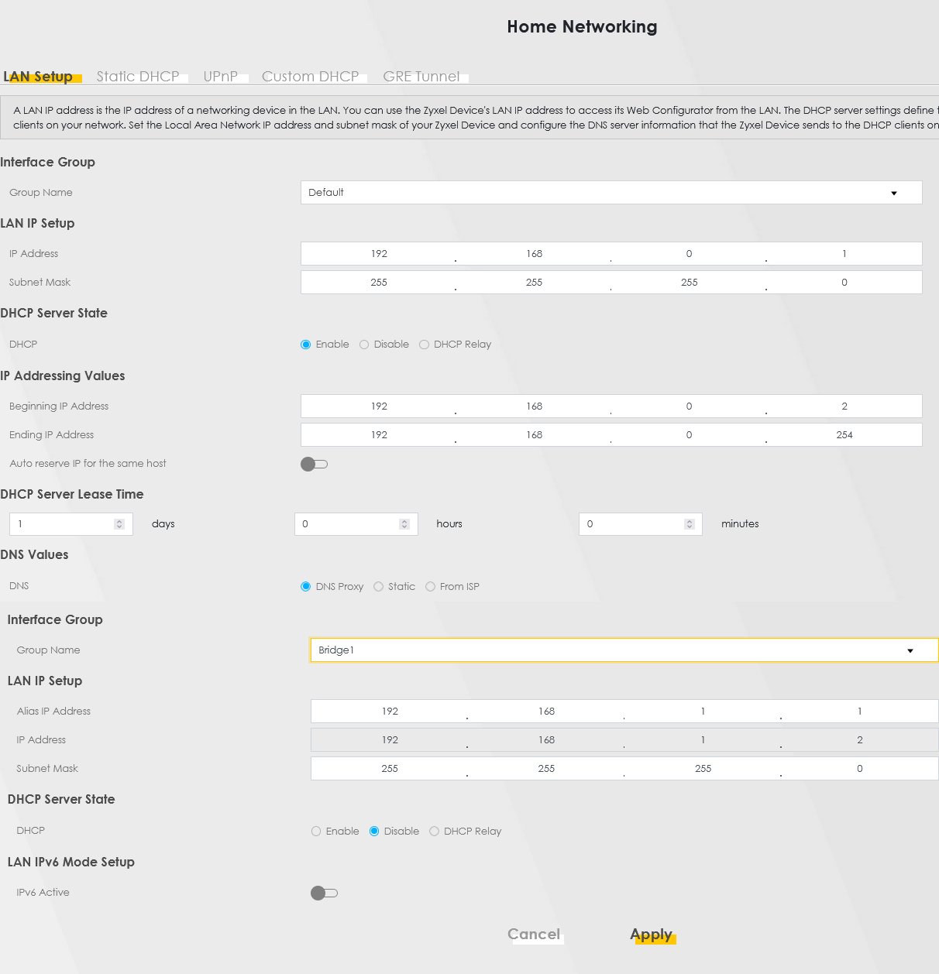Open the UPnP tab
Viewport: 939px width, 974px height.
[x=221, y=77]
